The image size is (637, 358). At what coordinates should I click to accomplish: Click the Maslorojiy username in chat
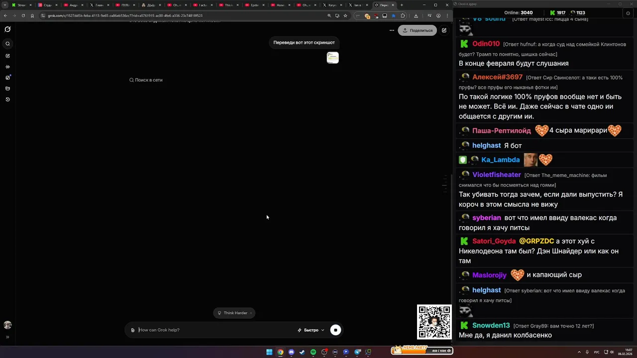pyautogui.click(x=489, y=275)
